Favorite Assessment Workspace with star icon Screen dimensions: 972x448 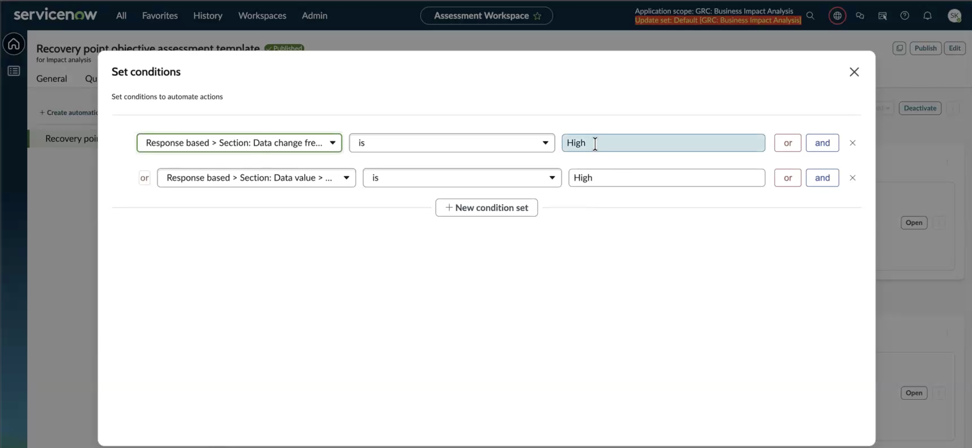tap(537, 16)
